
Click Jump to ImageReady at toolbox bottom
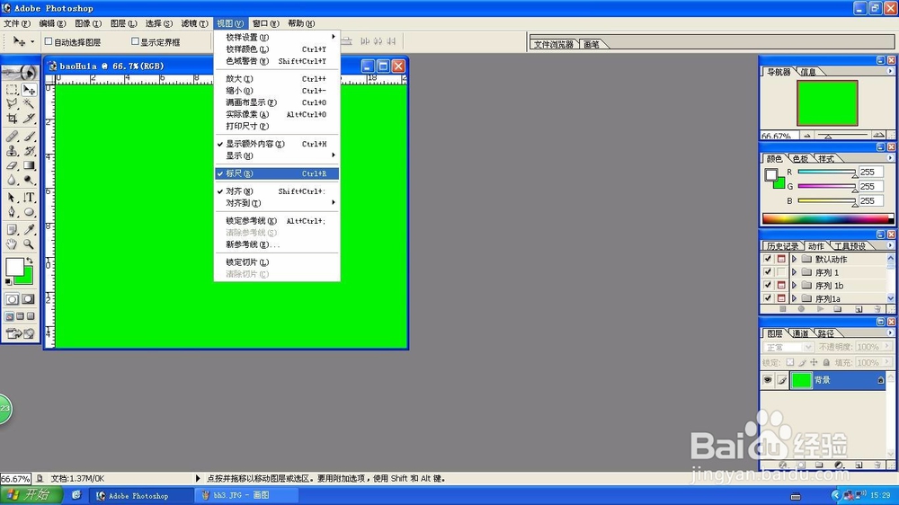pos(21,333)
